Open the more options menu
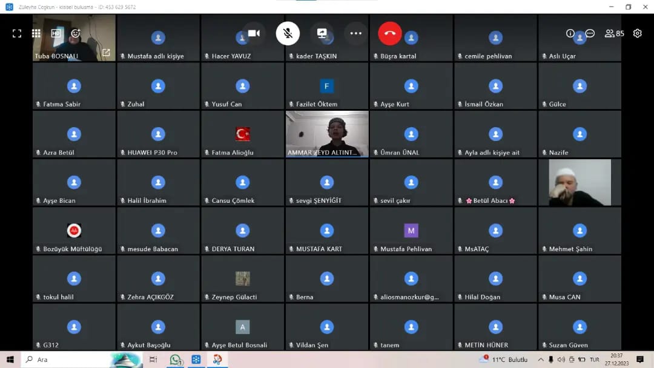Viewport: 654px width, 368px height. (x=355, y=33)
